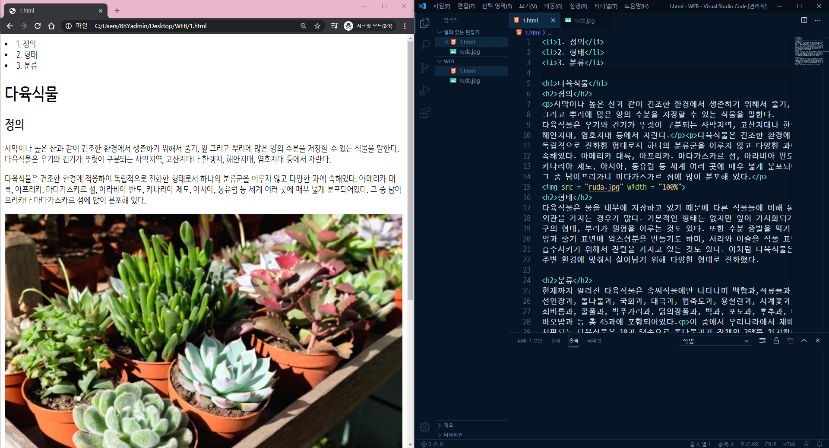This screenshot has height=448, width=829.
Task: Open the 선택 영역(S) menu
Action: click(497, 6)
